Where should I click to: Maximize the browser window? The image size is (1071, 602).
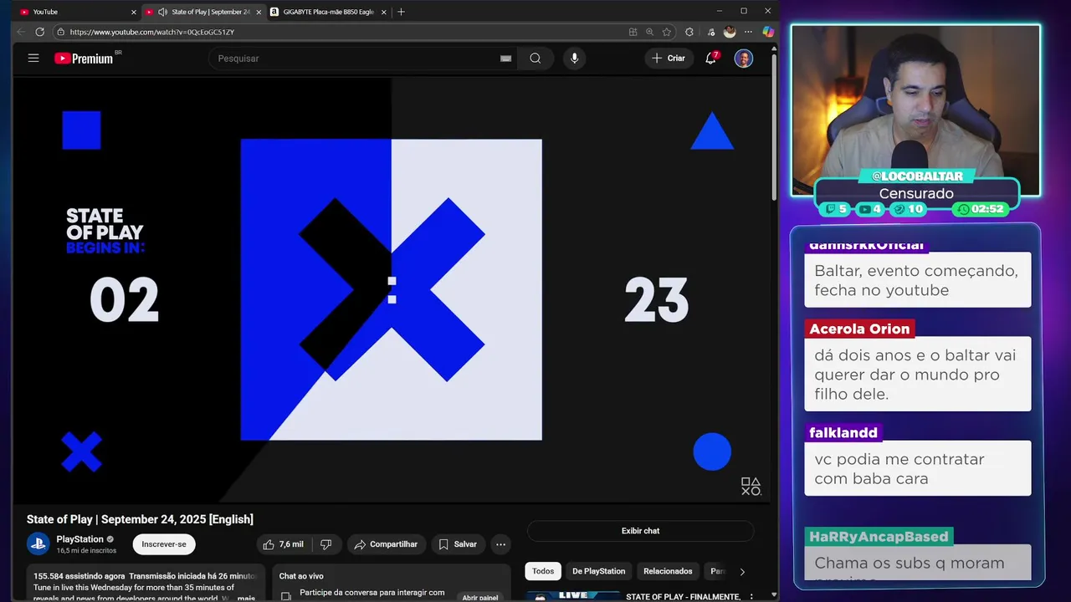click(x=744, y=11)
